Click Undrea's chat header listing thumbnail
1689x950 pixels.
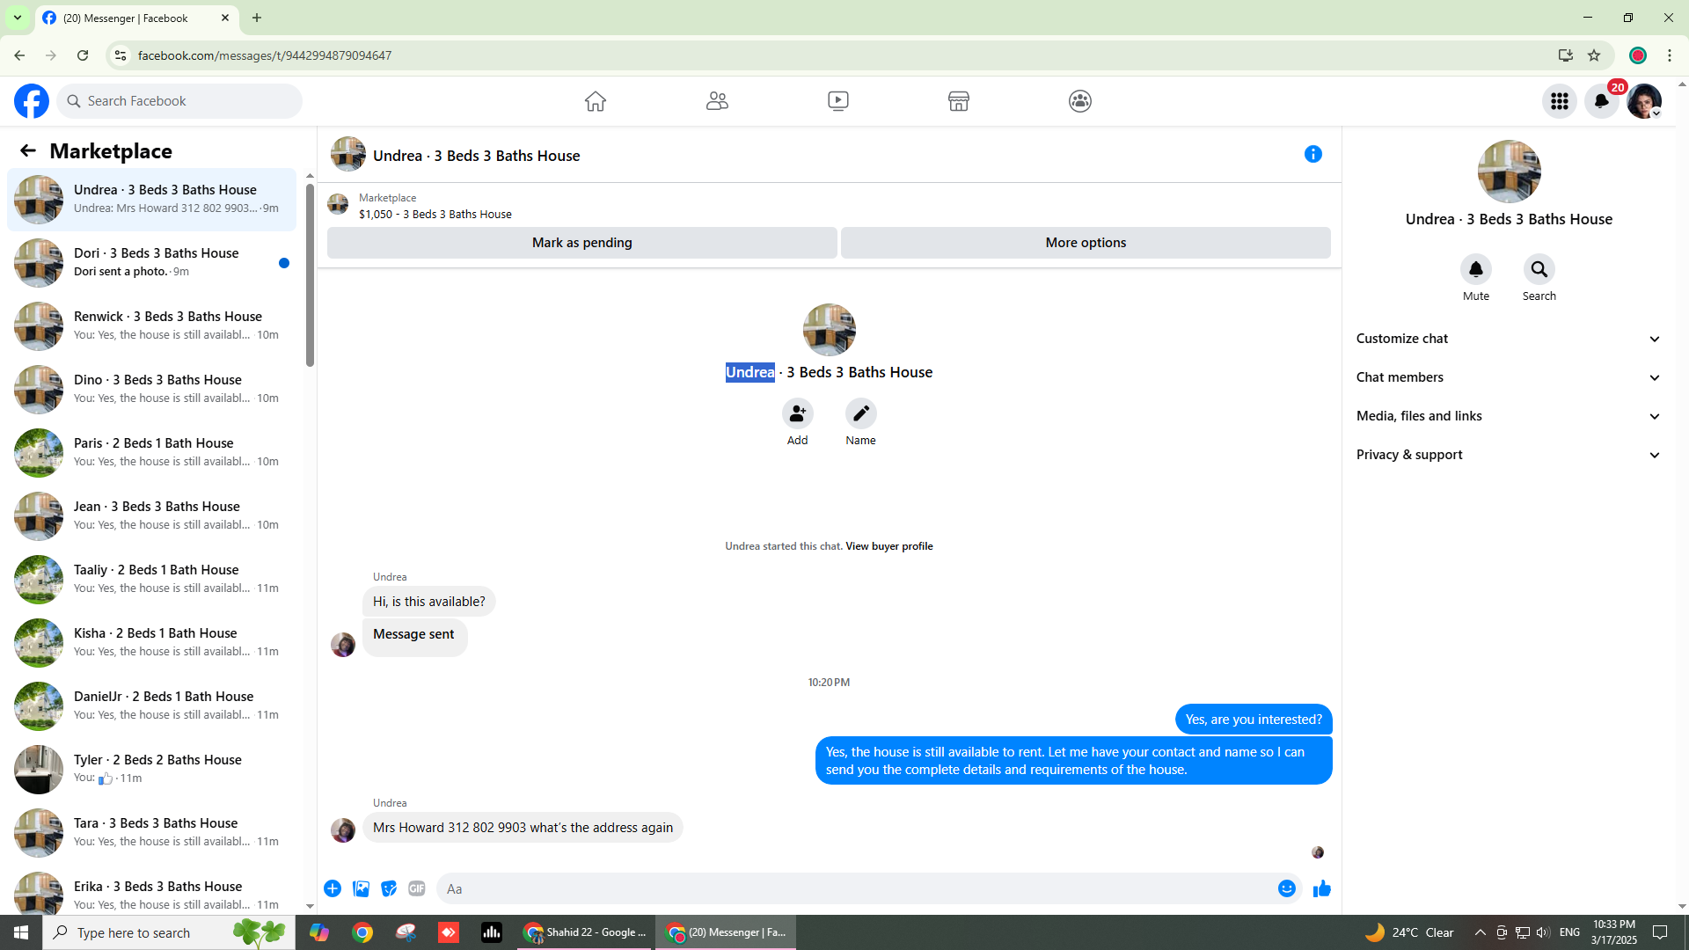pyautogui.click(x=348, y=154)
